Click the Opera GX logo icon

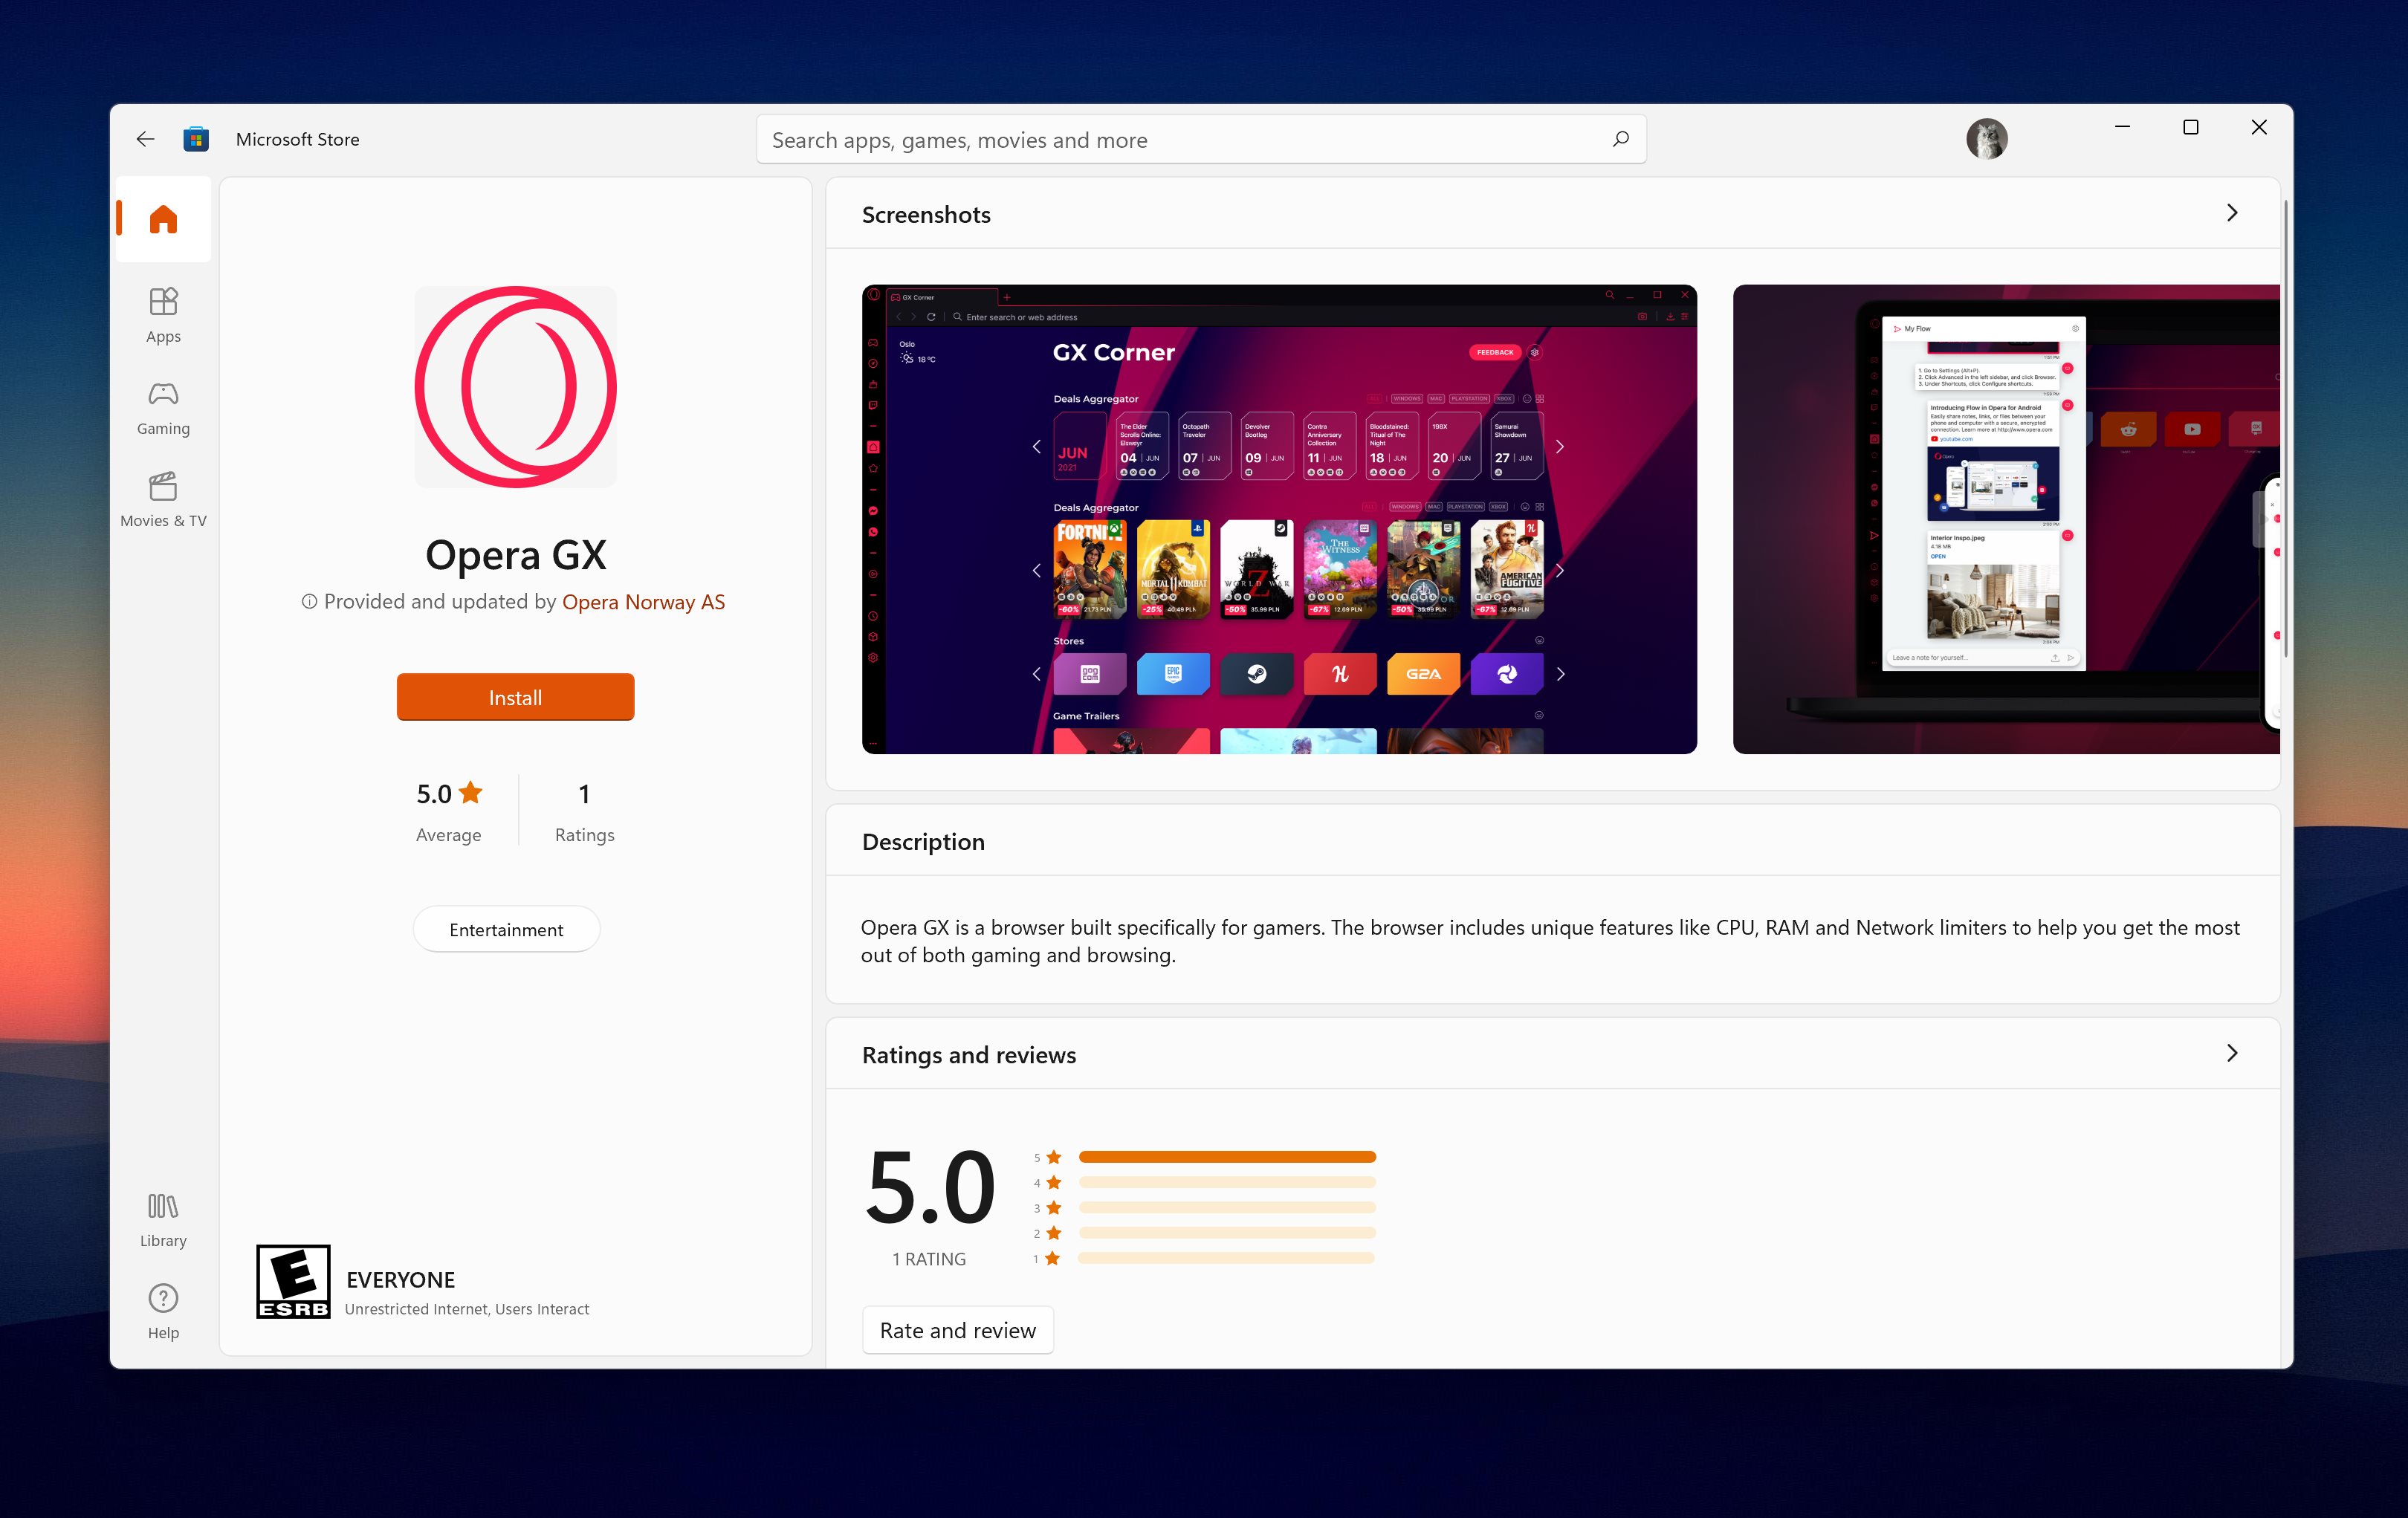coord(515,387)
